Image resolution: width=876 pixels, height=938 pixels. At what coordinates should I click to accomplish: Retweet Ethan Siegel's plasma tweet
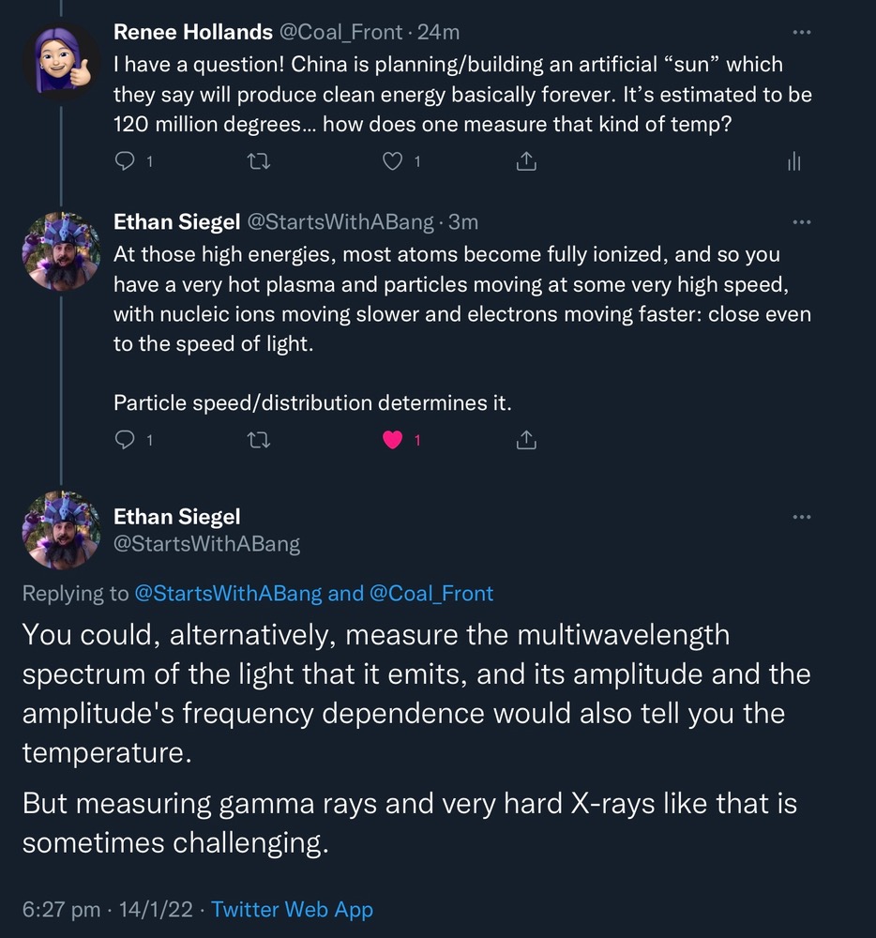(257, 439)
